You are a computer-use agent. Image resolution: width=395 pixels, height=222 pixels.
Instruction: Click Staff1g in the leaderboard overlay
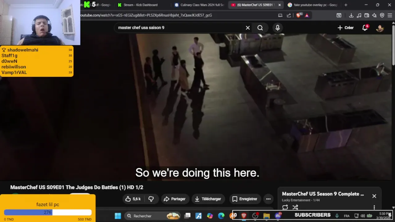point(9,55)
